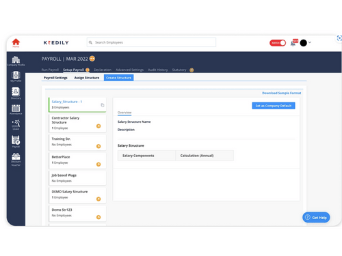Click orange badge beside Statutory
Screen dimensions: 342x256
pos(192,70)
